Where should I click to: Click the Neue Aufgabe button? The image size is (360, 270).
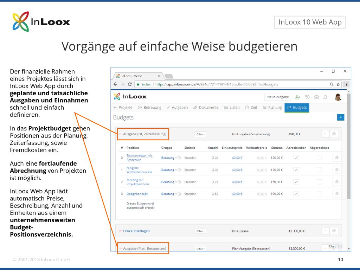coord(278,97)
